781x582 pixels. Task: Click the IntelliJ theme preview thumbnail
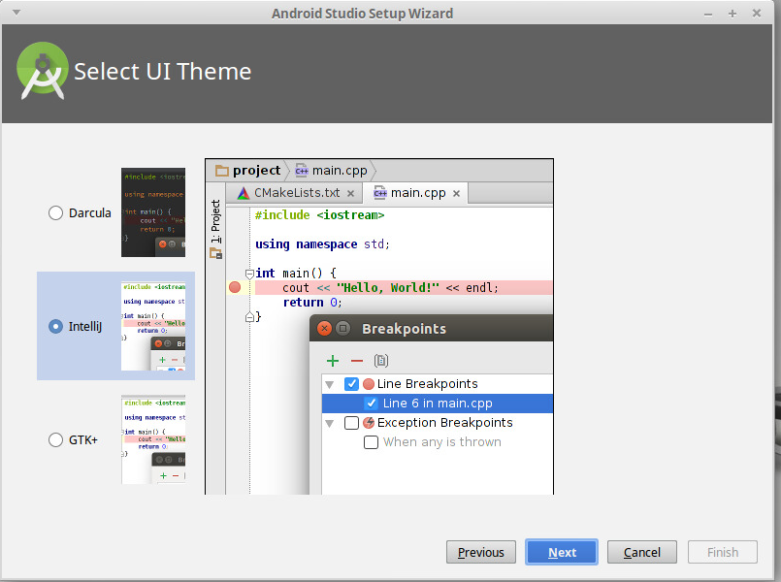pos(153,326)
